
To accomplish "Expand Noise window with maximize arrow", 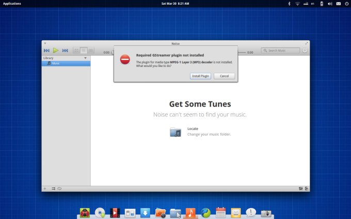I will pyautogui.click(x=307, y=43).
